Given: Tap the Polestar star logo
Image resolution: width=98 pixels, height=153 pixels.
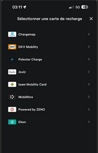Looking at the screenshot, I should click(12, 59).
